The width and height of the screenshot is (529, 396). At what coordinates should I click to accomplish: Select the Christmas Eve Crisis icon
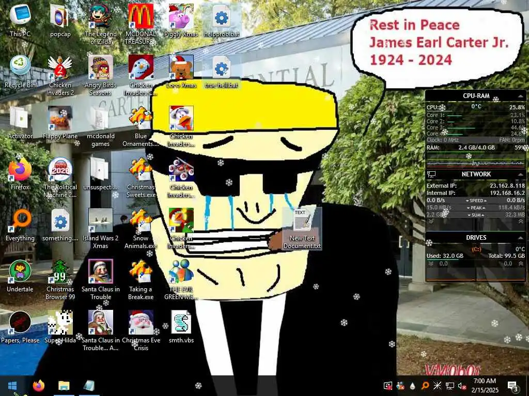141,332
